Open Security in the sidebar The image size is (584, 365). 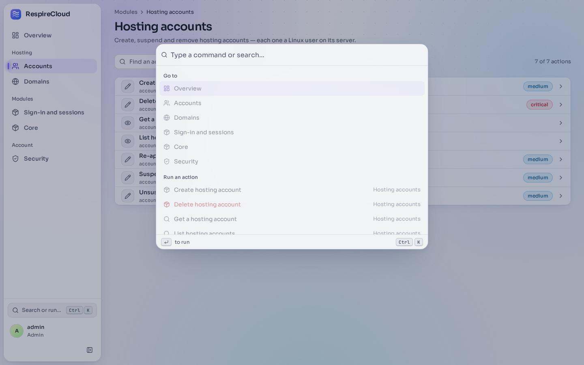pyautogui.click(x=52, y=159)
